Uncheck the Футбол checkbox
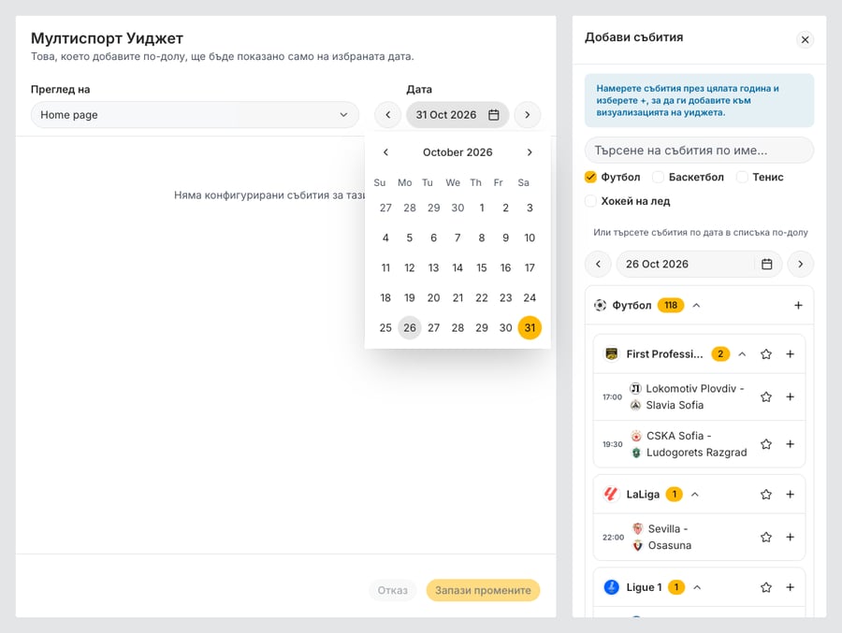This screenshot has width=842, height=633. click(590, 177)
